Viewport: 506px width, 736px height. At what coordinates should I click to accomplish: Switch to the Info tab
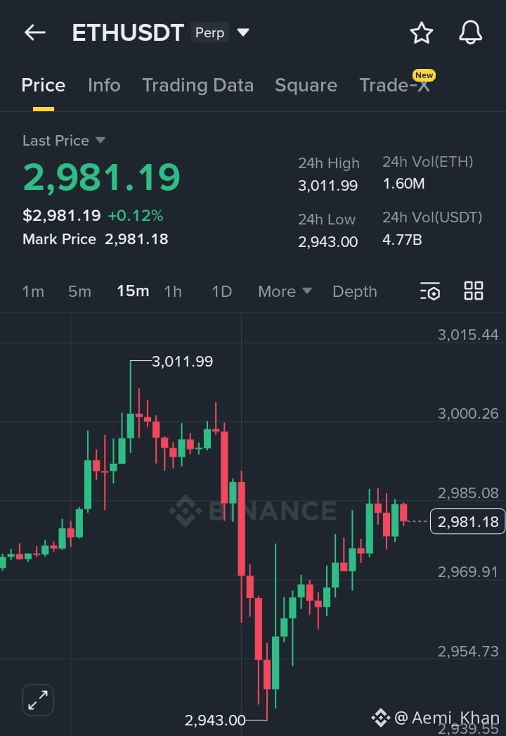[104, 85]
